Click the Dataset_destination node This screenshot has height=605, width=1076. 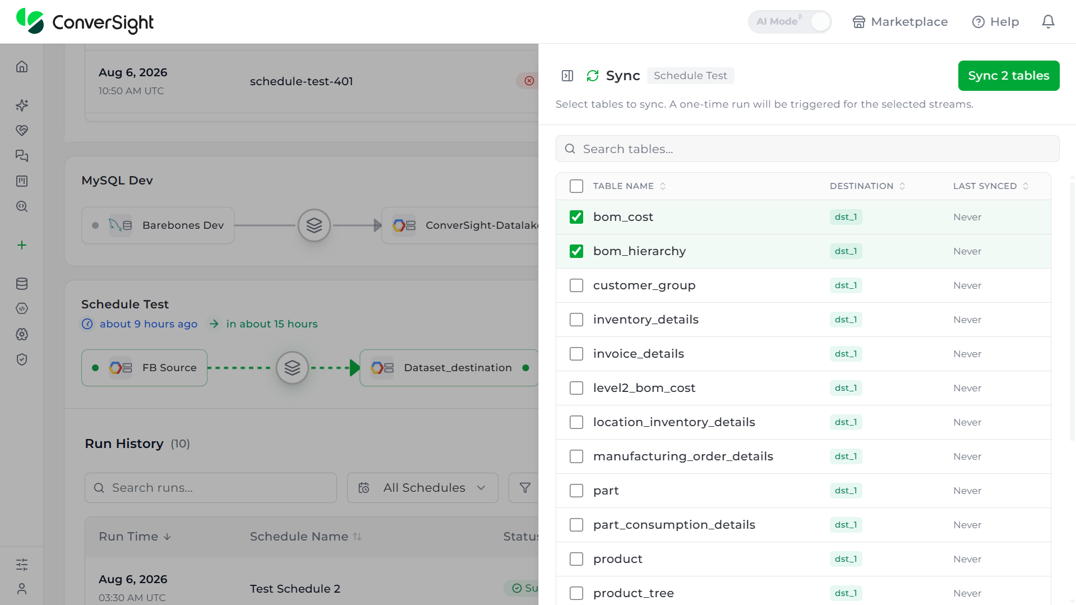click(x=449, y=368)
